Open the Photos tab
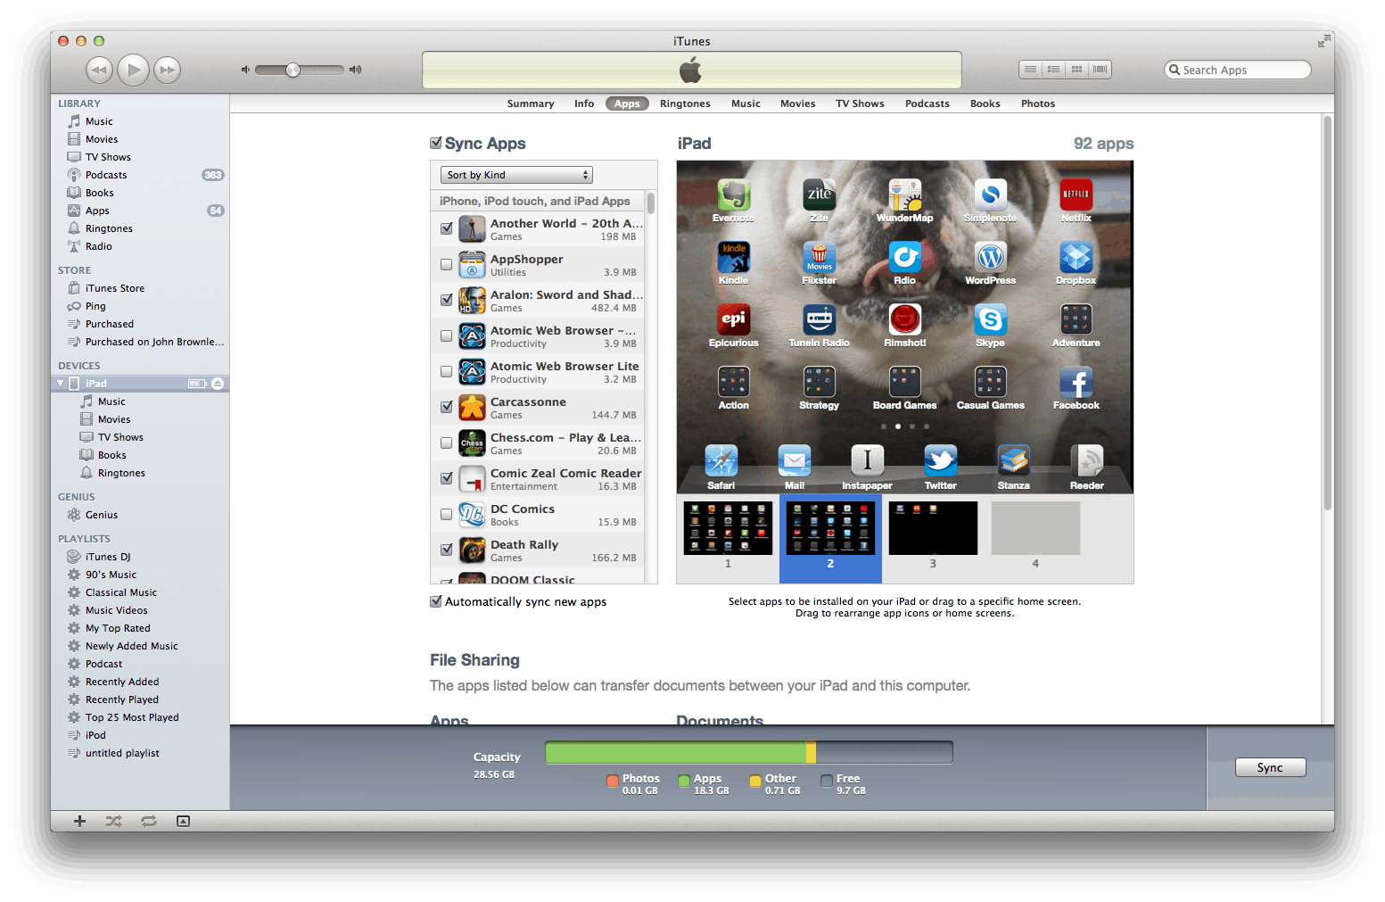Image resolution: width=1385 pixels, height=902 pixels. coord(1037,103)
